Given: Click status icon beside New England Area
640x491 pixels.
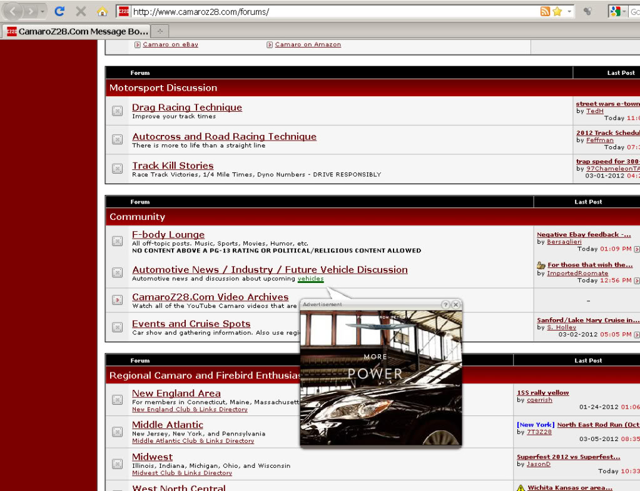Looking at the screenshot, I should pyautogui.click(x=117, y=400).
